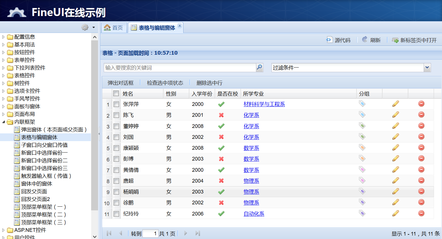The width and height of the screenshot is (442, 239).
Task: Switch to the 首页 tab
Action: coord(114,28)
